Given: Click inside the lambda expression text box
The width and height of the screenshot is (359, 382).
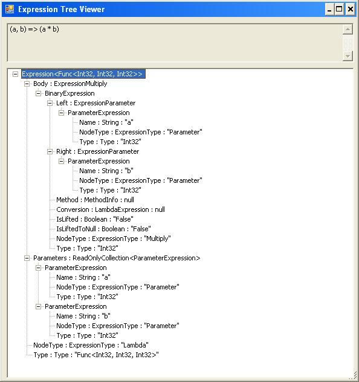Looking at the screenshot, I should point(175,42).
